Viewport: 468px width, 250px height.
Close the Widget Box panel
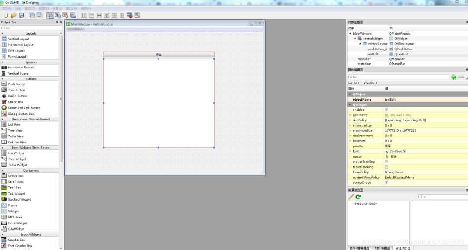pyautogui.click(x=61, y=22)
